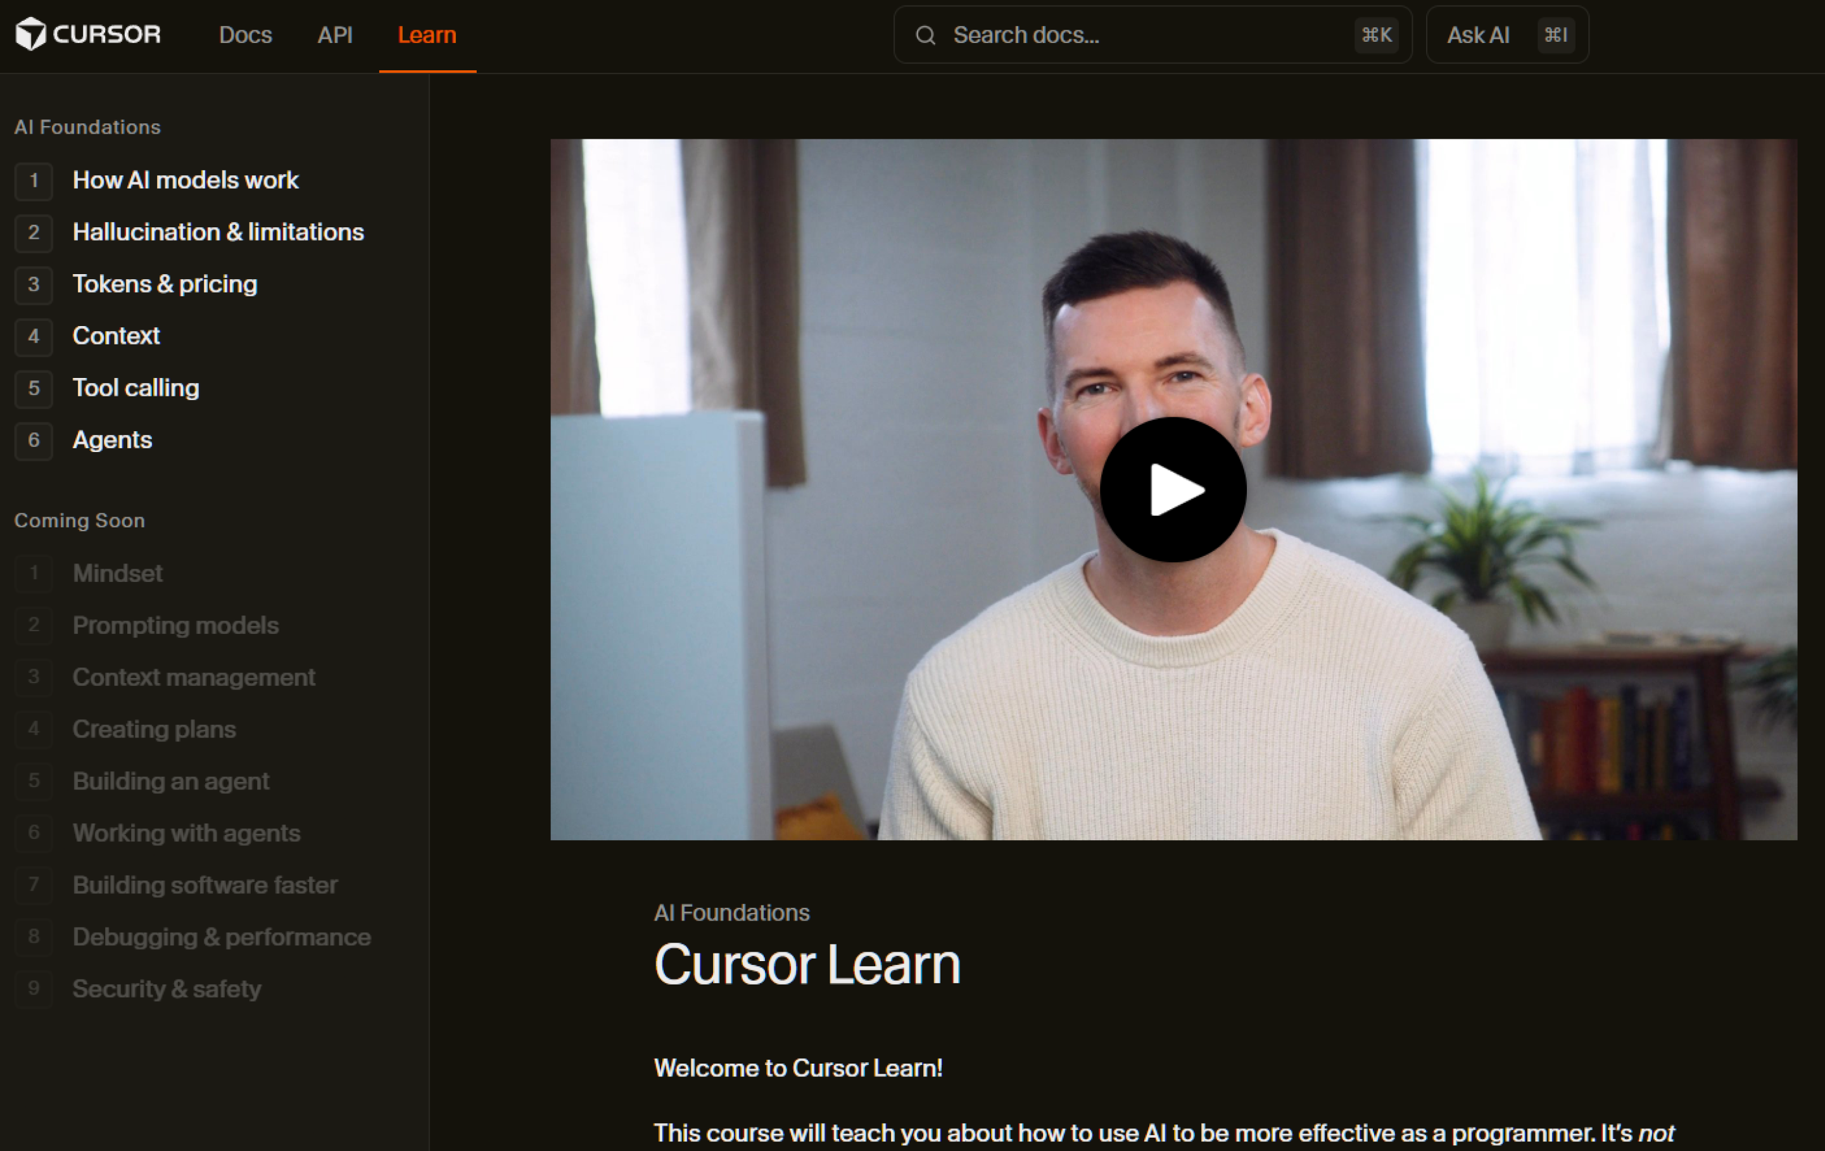The image size is (1825, 1151).
Task: Open the Hallucination & limitations lesson
Action: point(217,232)
